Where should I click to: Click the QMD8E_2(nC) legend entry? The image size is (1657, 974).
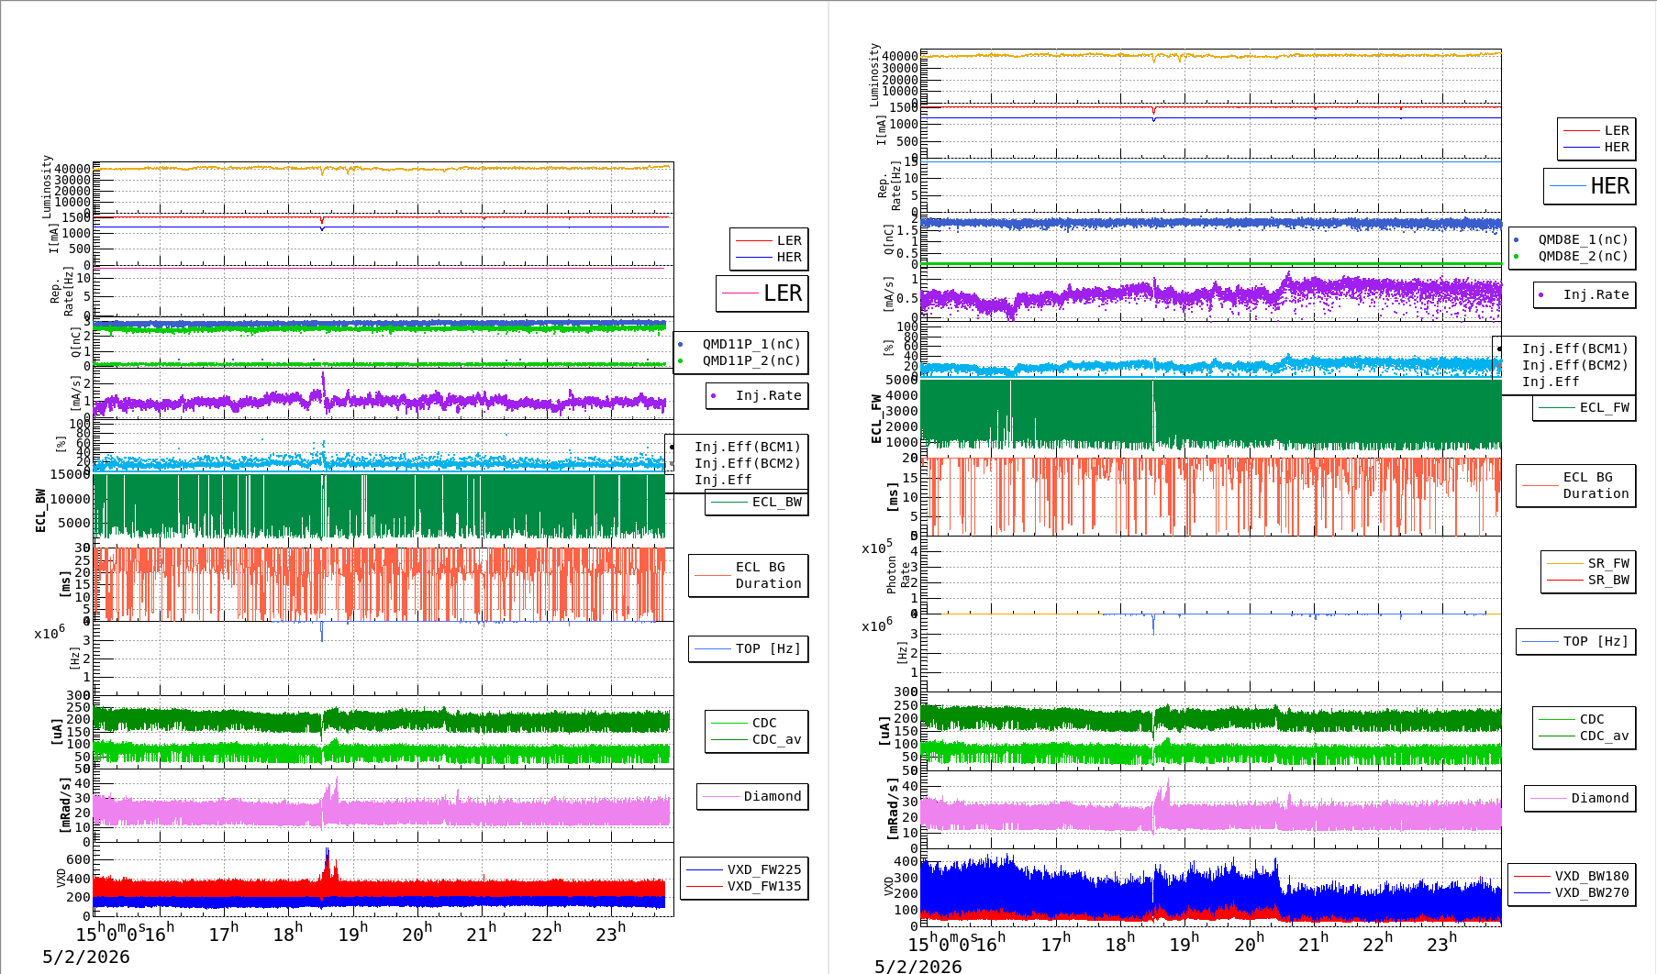tap(1573, 256)
